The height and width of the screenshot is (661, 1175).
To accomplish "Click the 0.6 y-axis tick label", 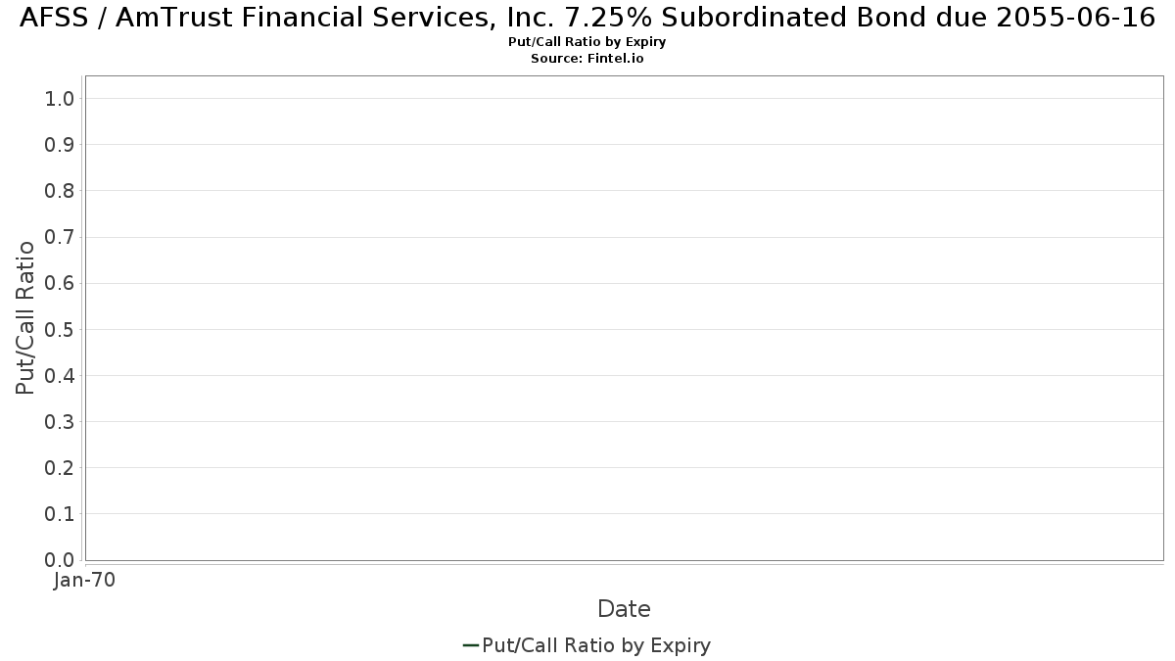I will [60, 283].
